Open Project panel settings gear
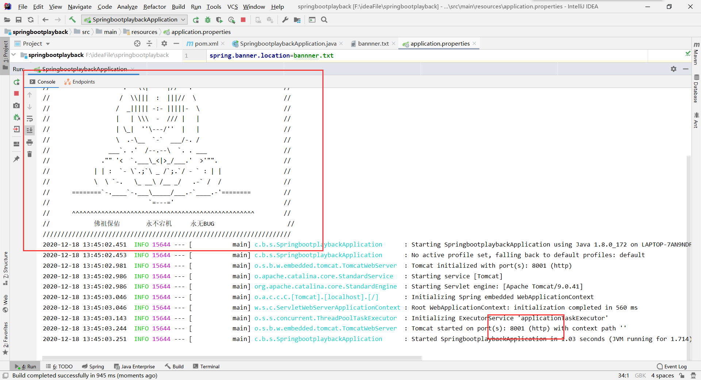Screen dimensions: 701x380 [164, 43]
